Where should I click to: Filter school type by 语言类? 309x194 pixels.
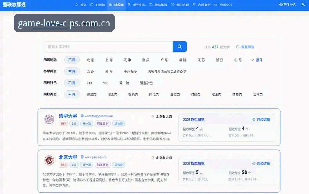(175, 94)
